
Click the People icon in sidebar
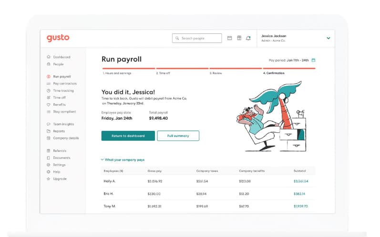pyautogui.click(x=49, y=64)
